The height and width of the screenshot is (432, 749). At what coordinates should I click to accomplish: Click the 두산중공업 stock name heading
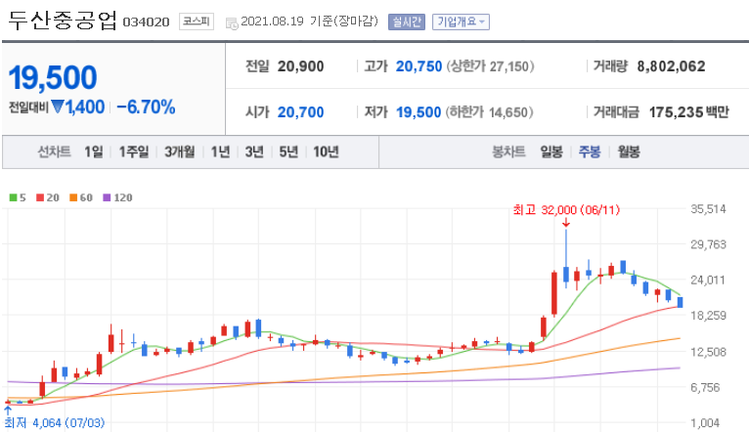[x=63, y=21]
